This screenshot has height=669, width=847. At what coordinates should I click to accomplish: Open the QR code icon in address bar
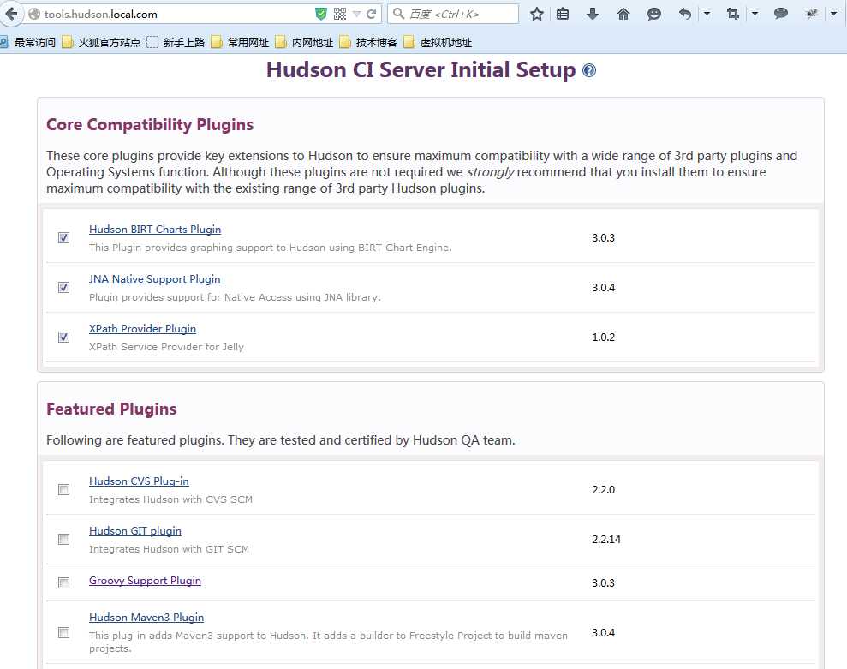(340, 14)
